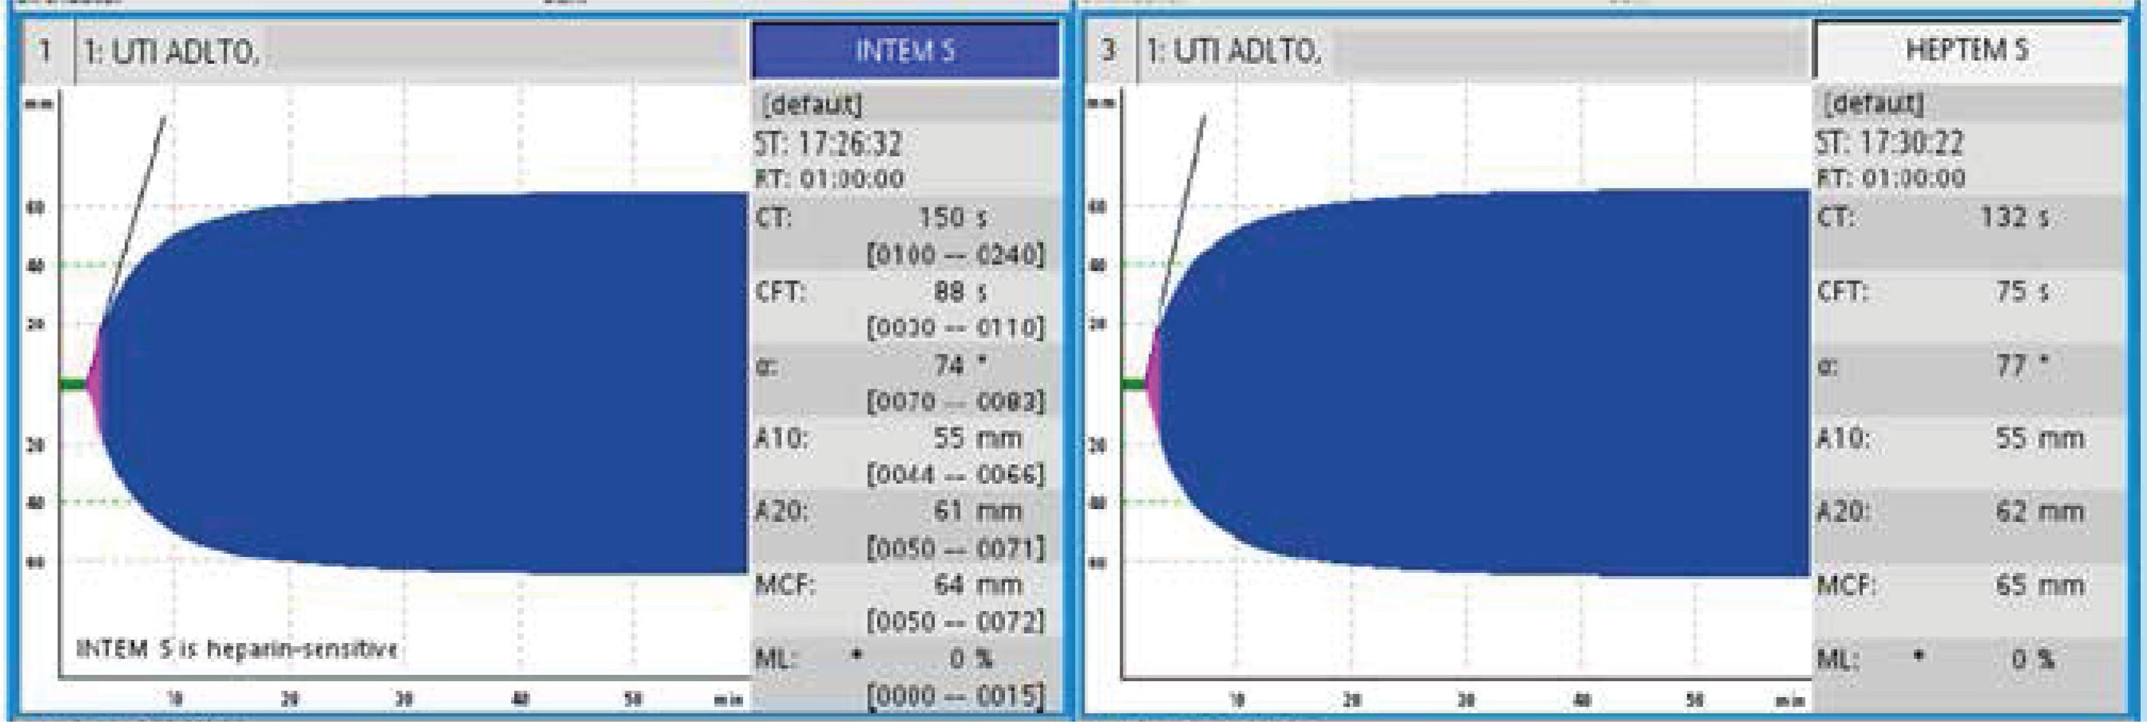Select the INTEM S test header
Image resolution: width=2147 pixels, height=722 pixels.
pos(905,51)
